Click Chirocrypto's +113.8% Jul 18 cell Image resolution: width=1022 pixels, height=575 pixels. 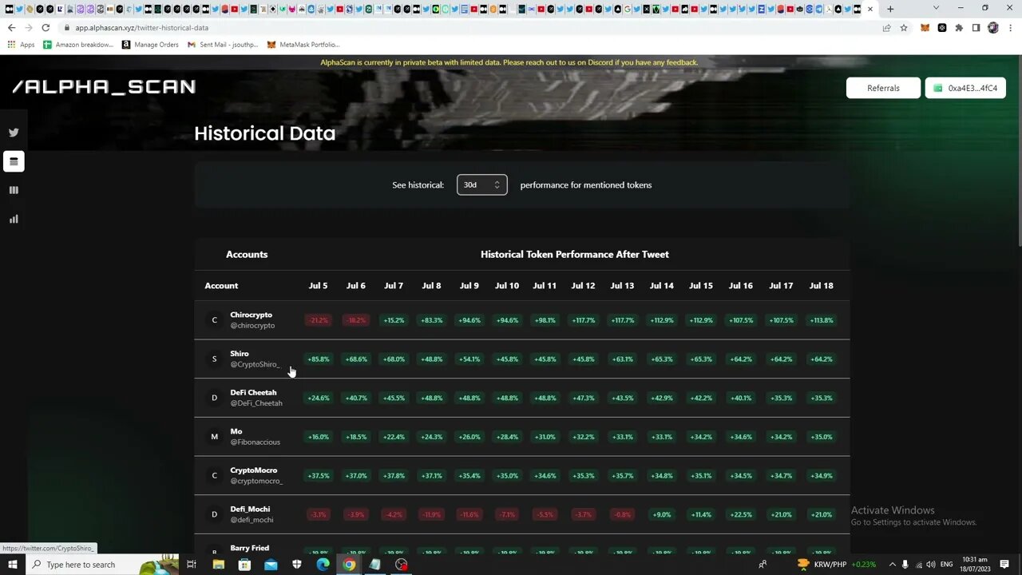click(x=821, y=320)
